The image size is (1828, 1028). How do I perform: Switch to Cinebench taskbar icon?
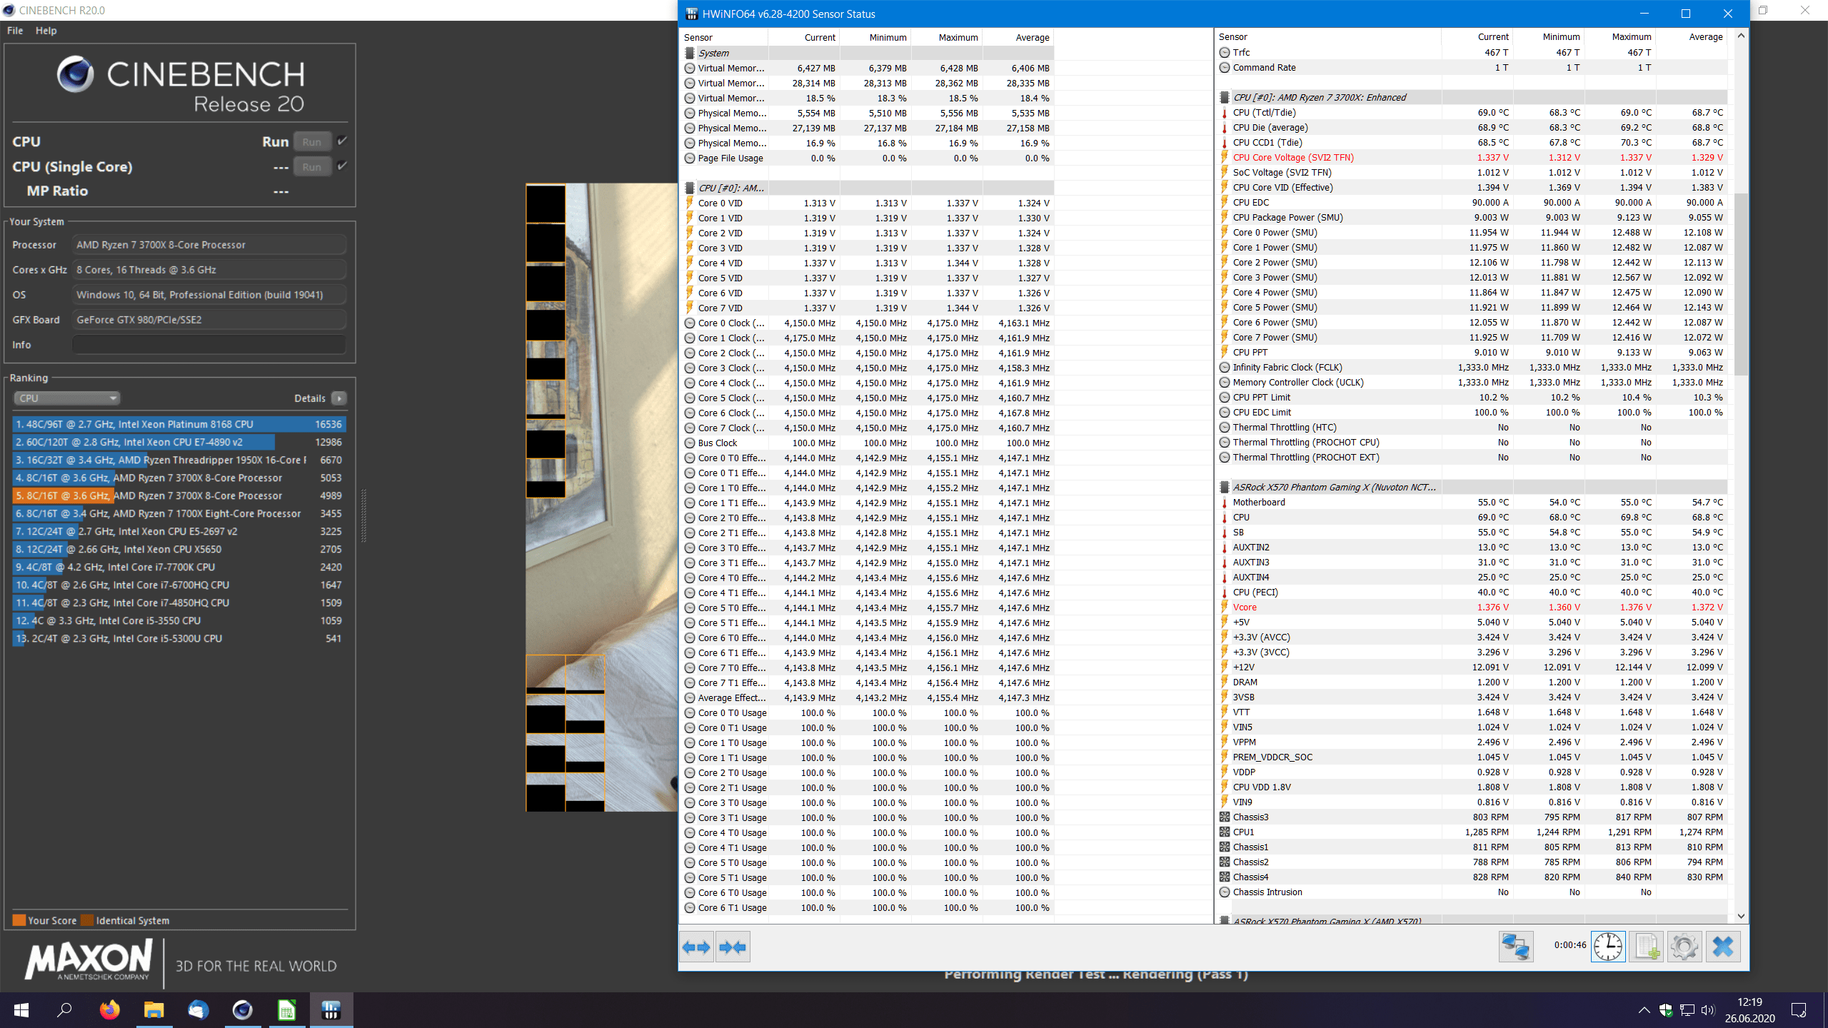[x=242, y=1010]
